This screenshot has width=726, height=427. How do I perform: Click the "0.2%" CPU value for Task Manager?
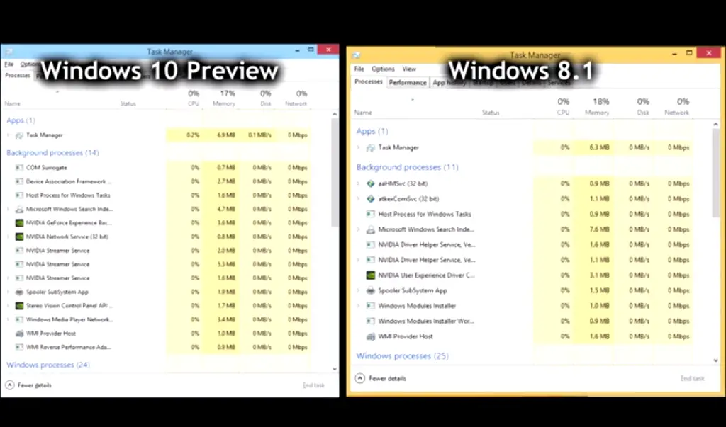[x=193, y=135]
